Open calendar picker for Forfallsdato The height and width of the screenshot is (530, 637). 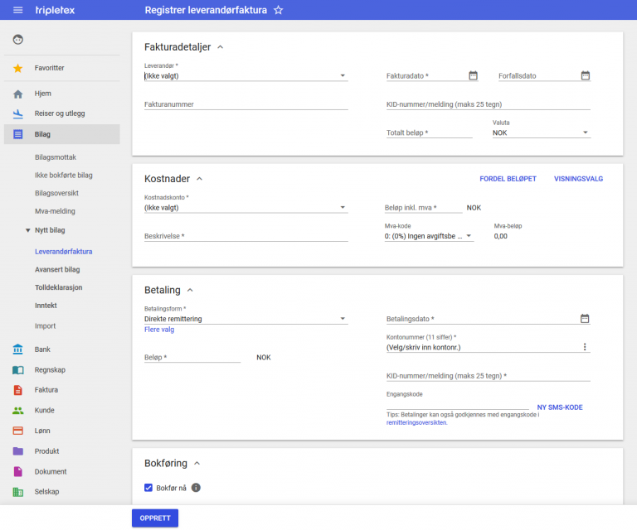585,75
